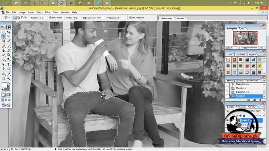269x151 pixels.
Task: Click the Edge Contrast input field
Action: pos(101,18)
